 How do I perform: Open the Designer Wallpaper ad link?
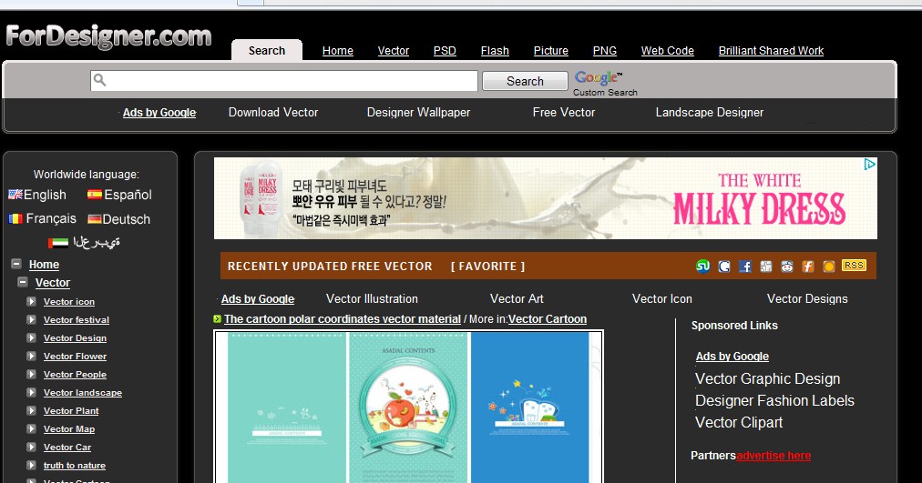[419, 112]
